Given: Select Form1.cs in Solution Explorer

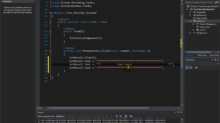Looking at the screenshot, I should pos(201,21).
